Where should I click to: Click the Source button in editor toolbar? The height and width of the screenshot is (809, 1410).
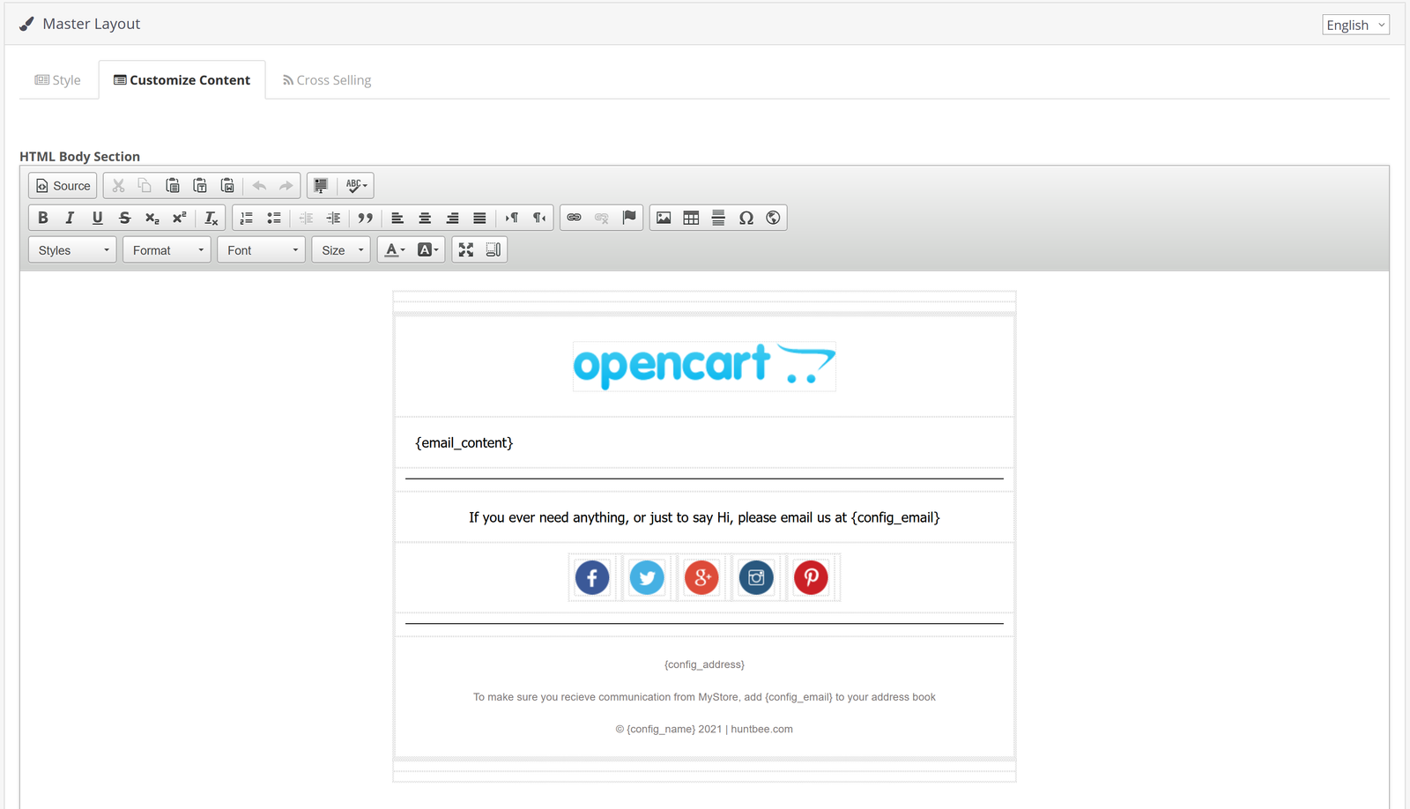click(63, 186)
